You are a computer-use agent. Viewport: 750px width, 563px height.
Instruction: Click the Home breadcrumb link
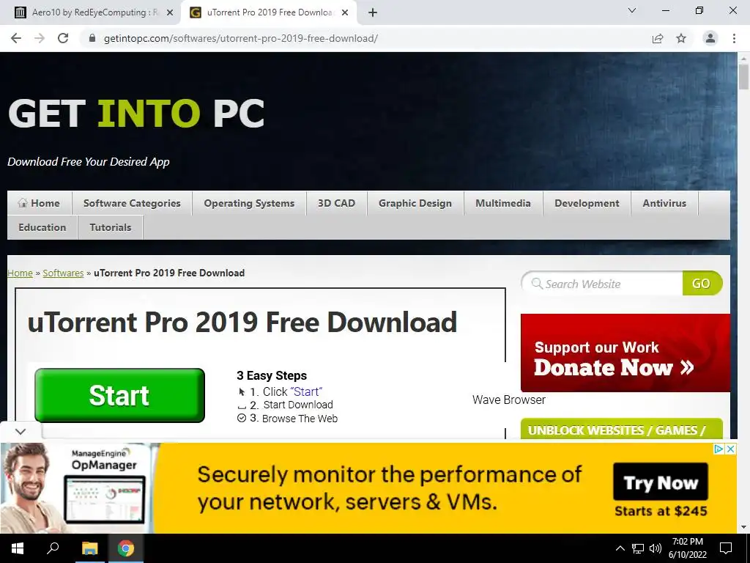(x=20, y=273)
